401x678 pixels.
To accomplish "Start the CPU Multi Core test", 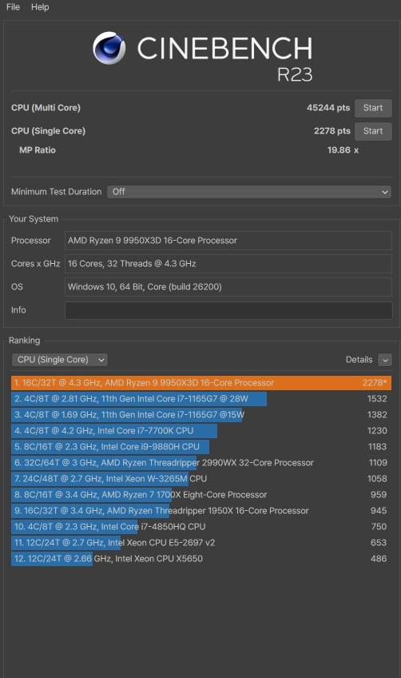I will tap(373, 108).
